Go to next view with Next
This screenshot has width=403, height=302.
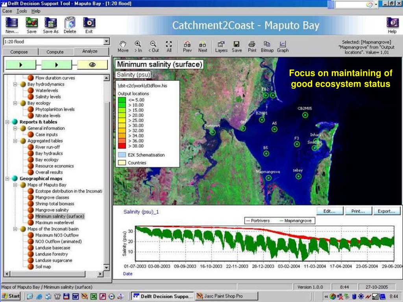pyautogui.click(x=203, y=47)
